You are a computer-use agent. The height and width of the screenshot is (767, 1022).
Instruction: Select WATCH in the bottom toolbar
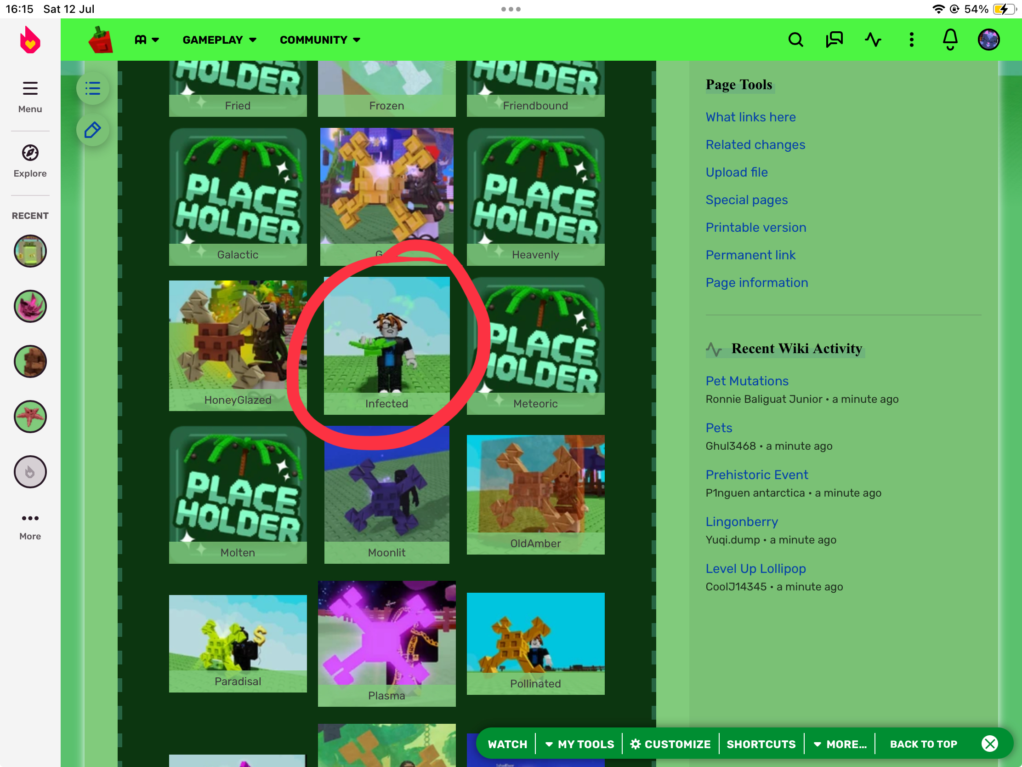pyautogui.click(x=507, y=744)
